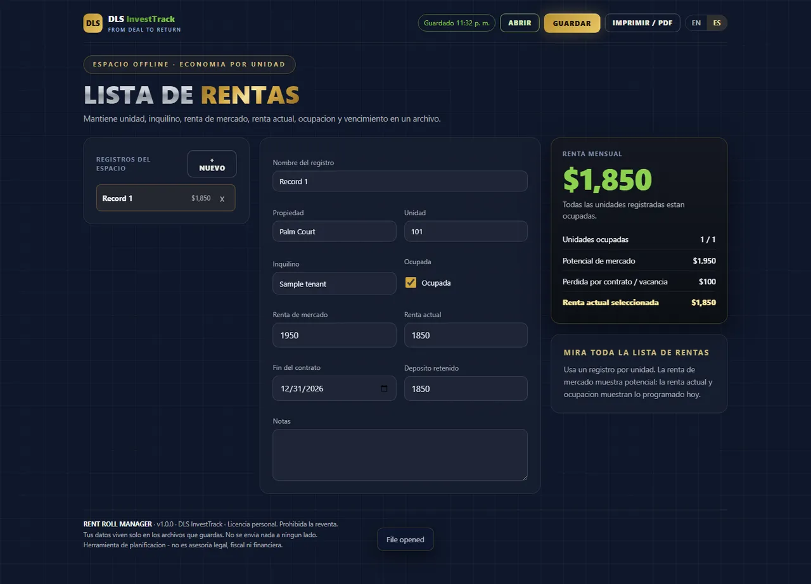The height and width of the screenshot is (584, 811).
Task: Click the Renta de mercado field
Action: (335, 335)
